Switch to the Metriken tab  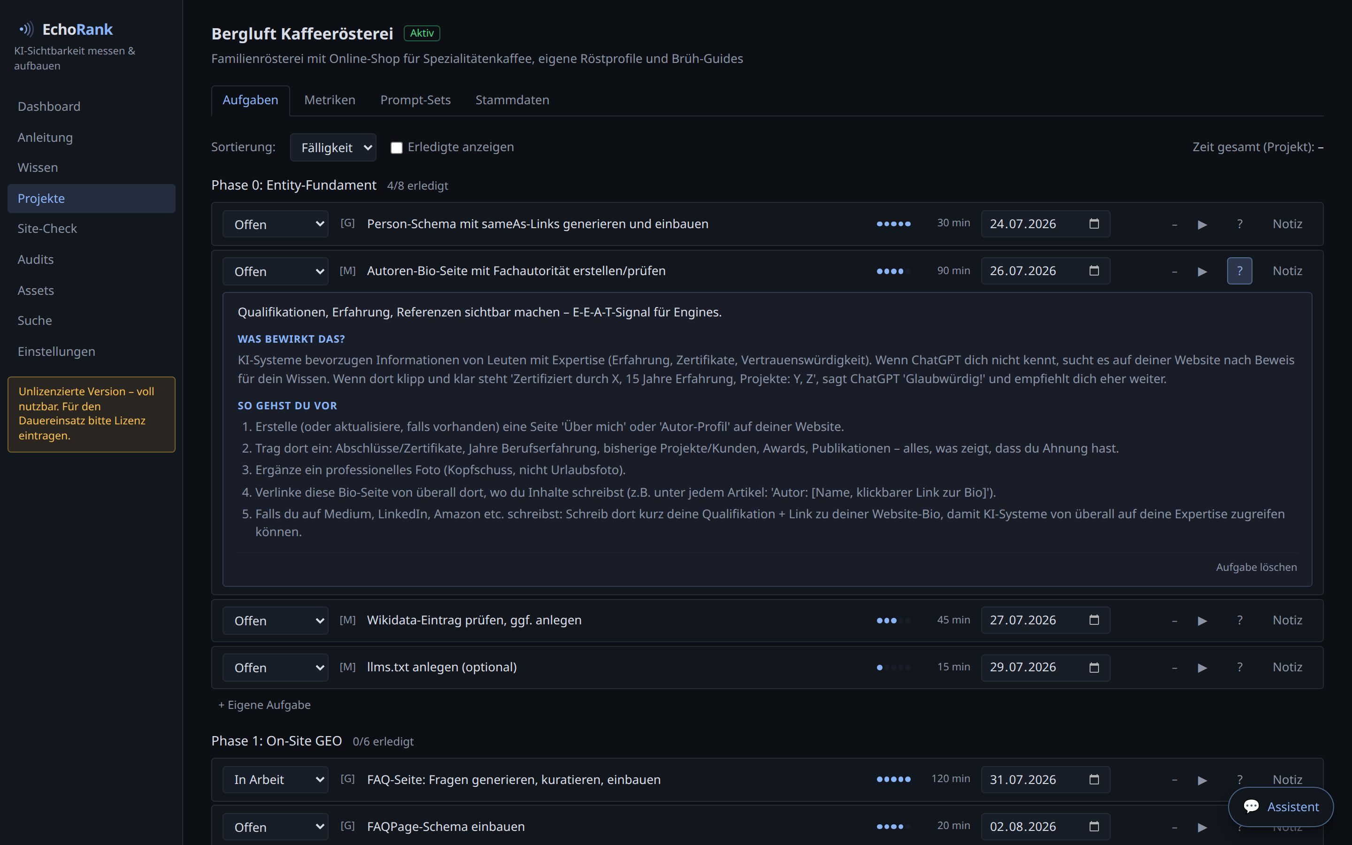(x=330, y=100)
